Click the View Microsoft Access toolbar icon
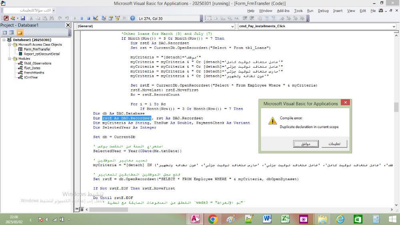The height and width of the screenshot is (225, 400). 6,18
